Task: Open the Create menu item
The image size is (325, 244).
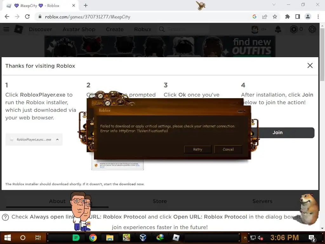Action: coord(115,29)
